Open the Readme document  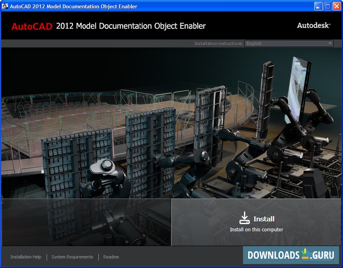click(x=111, y=257)
